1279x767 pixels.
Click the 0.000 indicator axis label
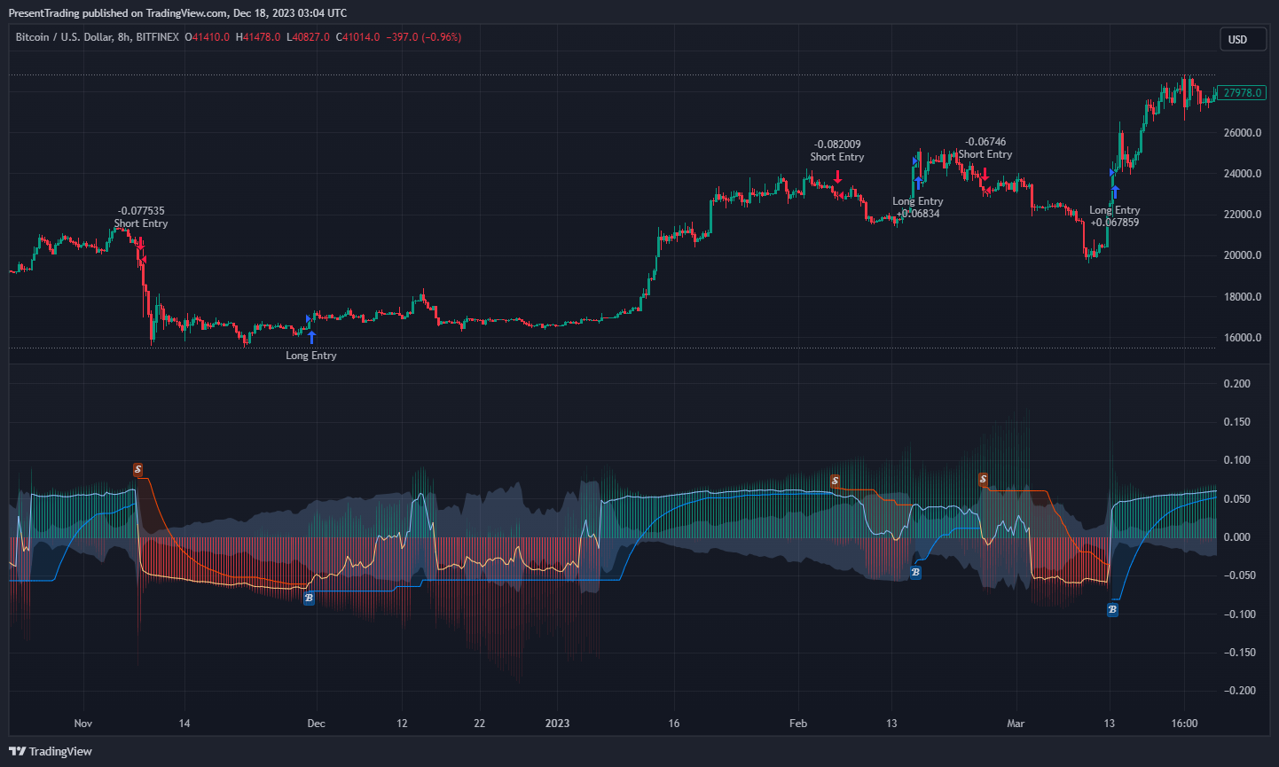tap(1237, 537)
